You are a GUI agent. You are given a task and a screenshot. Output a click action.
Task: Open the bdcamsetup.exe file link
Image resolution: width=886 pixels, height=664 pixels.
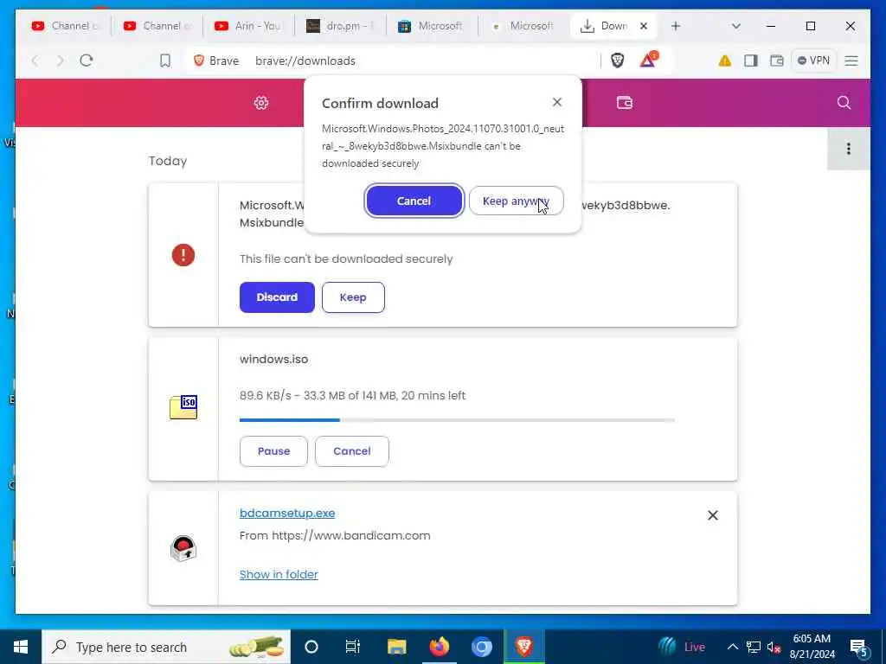click(287, 514)
